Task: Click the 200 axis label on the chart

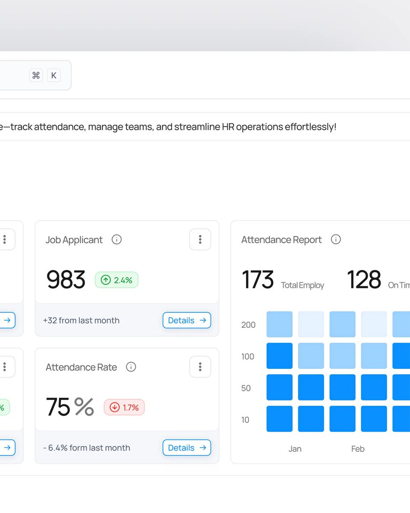Action: point(248,325)
